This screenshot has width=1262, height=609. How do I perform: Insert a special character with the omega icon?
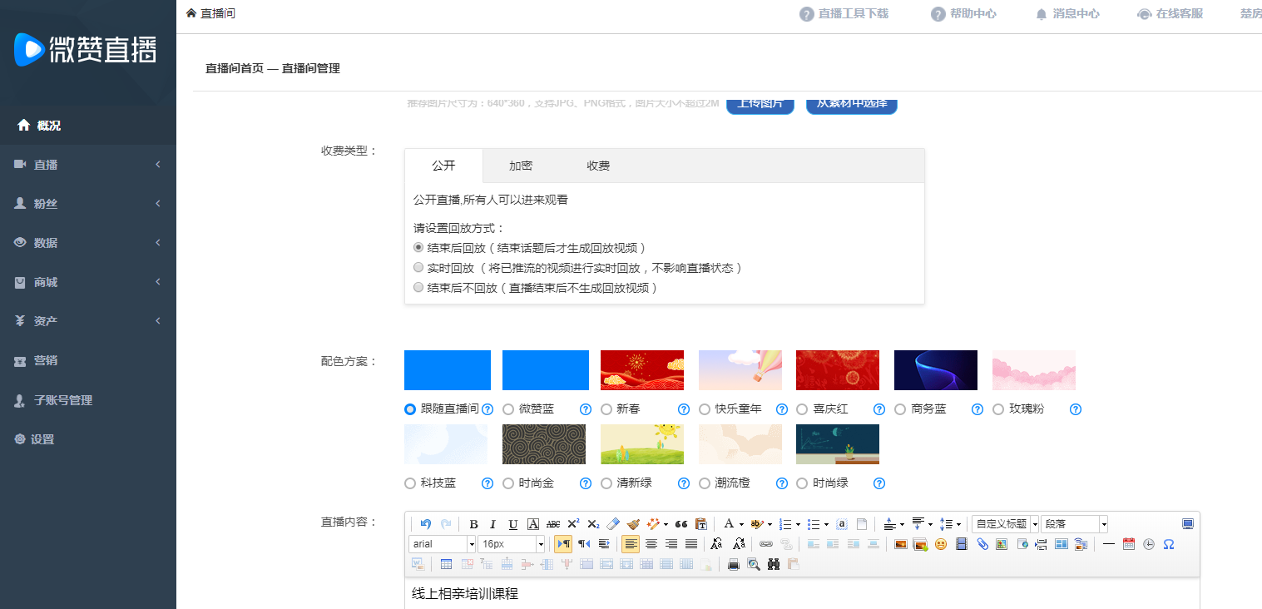pos(1169,544)
